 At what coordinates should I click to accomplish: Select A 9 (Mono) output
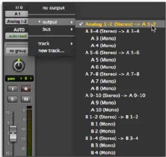click(x=103, y=103)
